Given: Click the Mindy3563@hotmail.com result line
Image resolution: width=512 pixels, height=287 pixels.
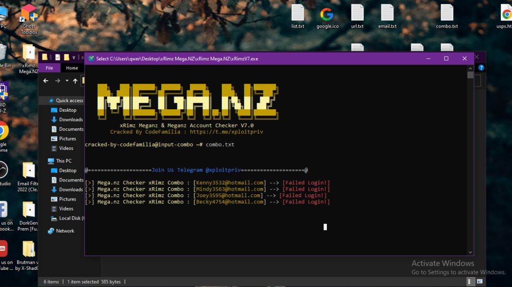Looking at the screenshot, I should (207, 189).
